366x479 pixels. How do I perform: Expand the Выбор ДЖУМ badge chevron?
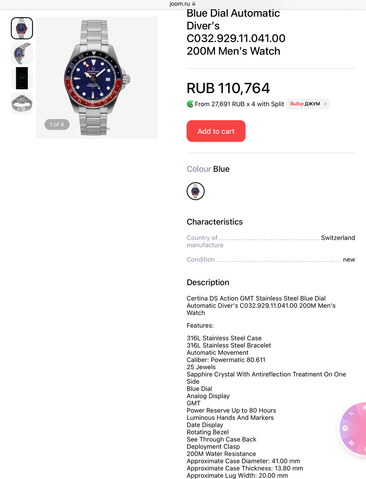point(325,104)
